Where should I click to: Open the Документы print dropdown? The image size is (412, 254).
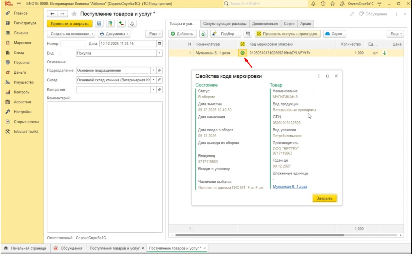click(x=114, y=34)
